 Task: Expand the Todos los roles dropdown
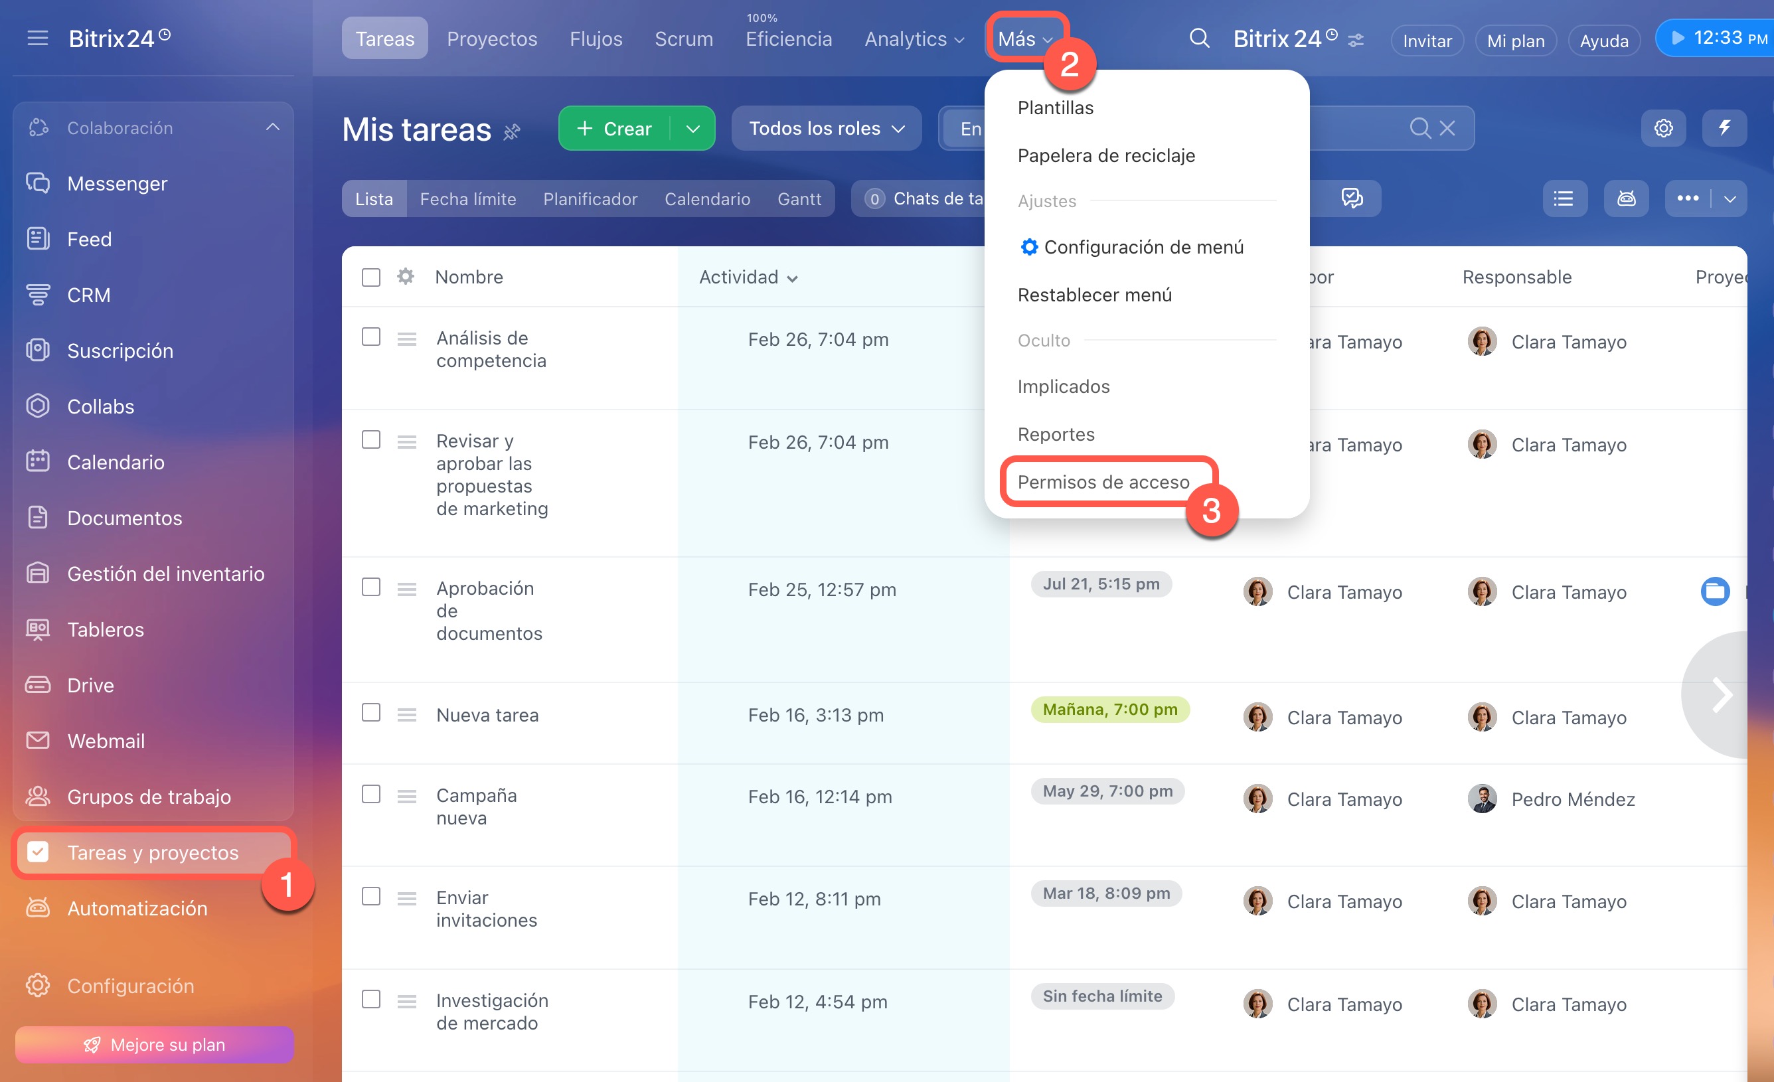[826, 128]
